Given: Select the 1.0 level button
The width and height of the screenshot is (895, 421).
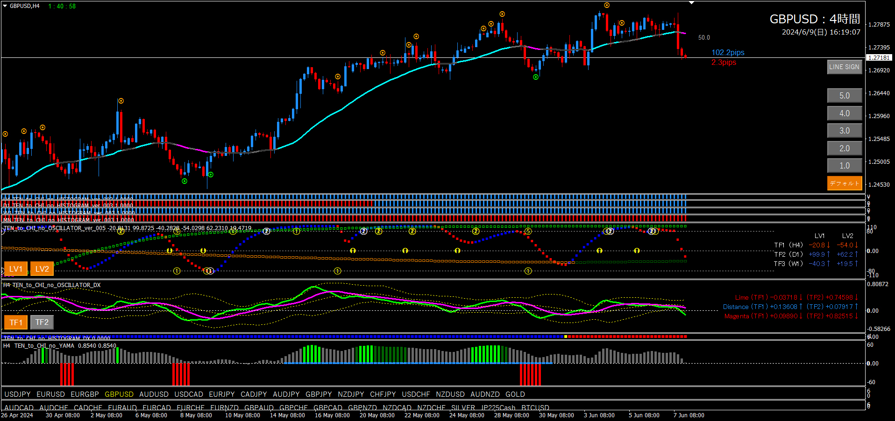Looking at the screenshot, I should tap(845, 166).
